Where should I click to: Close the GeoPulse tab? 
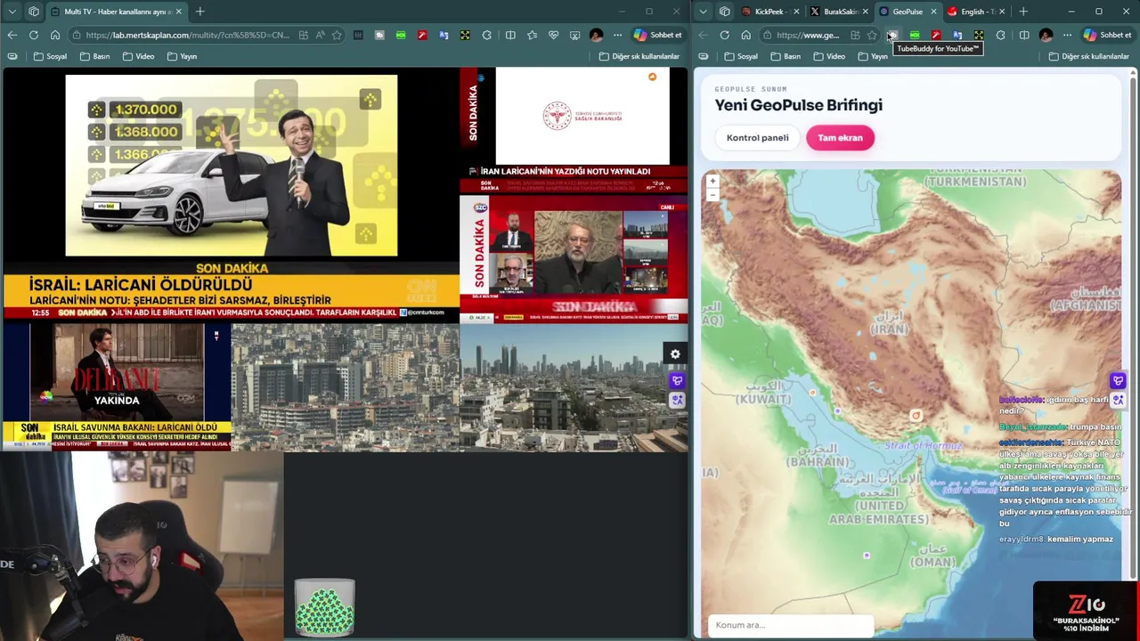click(933, 12)
